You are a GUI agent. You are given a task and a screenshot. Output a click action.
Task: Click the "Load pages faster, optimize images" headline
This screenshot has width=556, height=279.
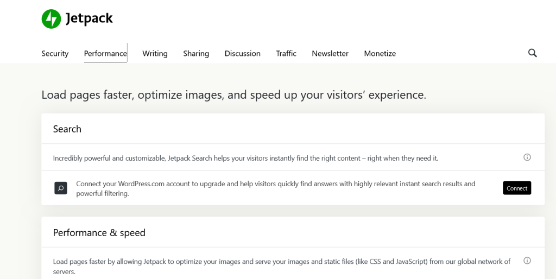[233, 95]
